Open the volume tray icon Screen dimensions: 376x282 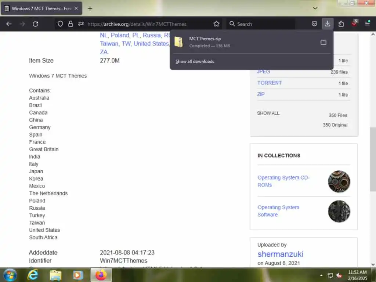tap(339, 275)
